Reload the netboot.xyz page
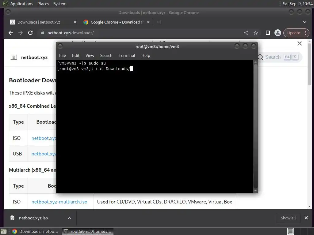The image size is (314, 235). click(x=30, y=33)
